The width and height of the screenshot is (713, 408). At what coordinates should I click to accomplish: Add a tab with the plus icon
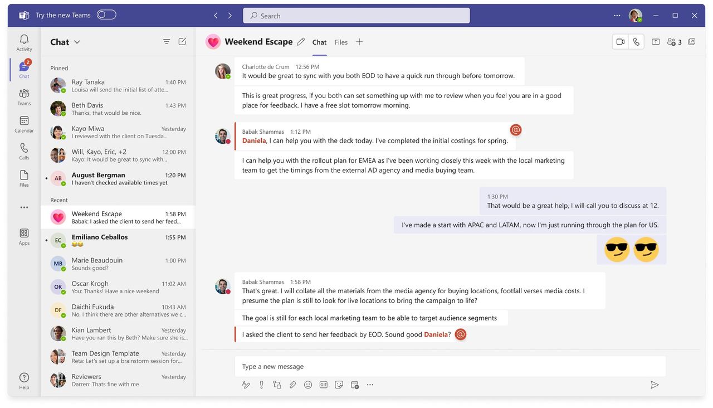tap(359, 42)
